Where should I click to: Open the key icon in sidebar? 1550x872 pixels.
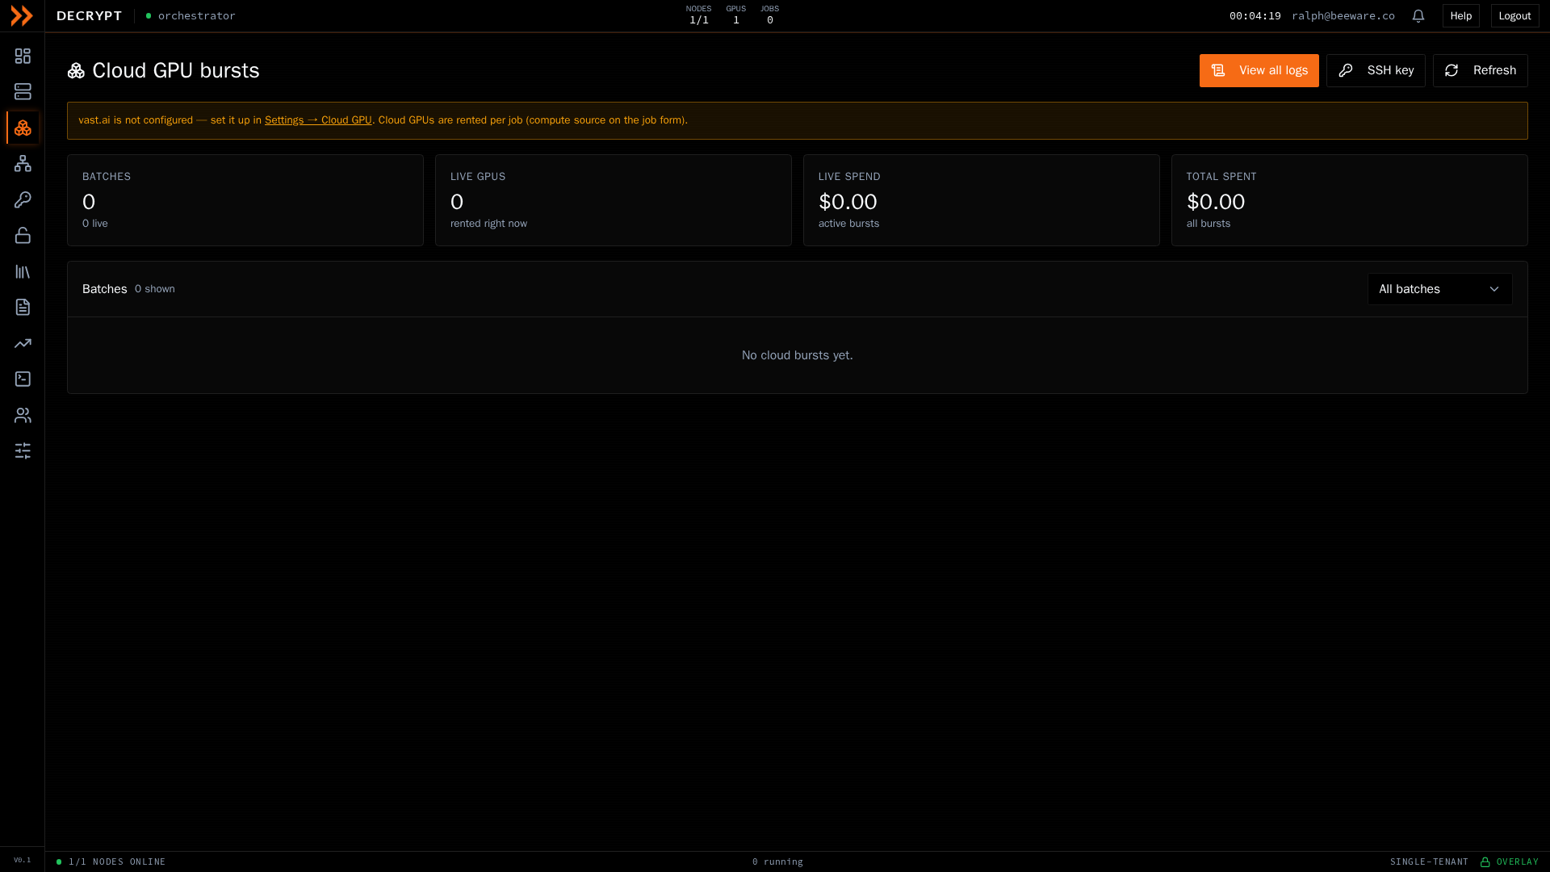point(23,199)
